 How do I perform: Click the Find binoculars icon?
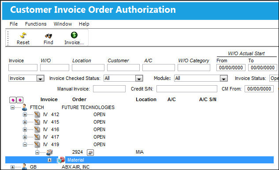click(48, 36)
